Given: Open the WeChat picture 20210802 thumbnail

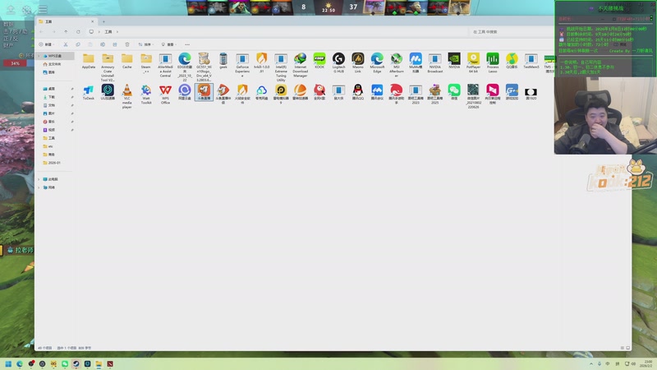Looking at the screenshot, I should pyautogui.click(x=474, y=96).
